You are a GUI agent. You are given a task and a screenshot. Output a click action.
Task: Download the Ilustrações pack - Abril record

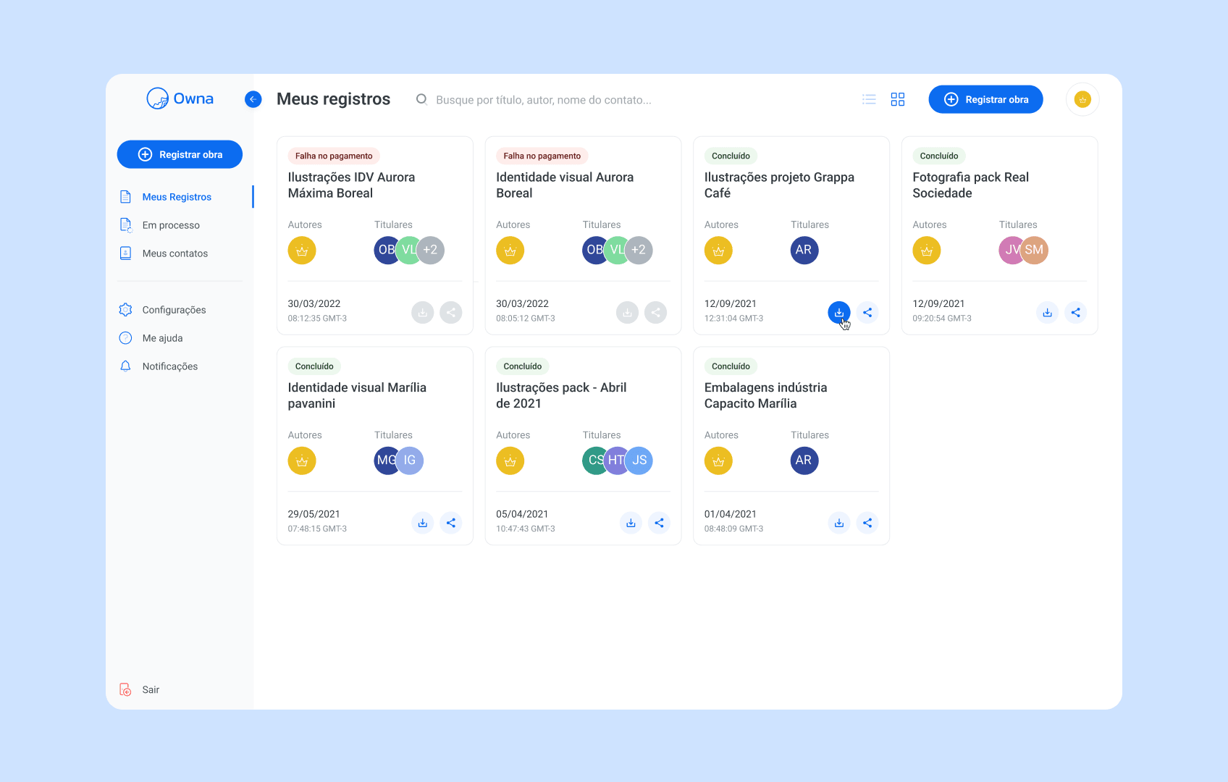click(x=631, y=523)
